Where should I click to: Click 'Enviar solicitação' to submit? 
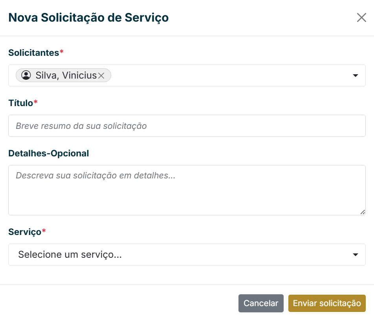[327, 303]
